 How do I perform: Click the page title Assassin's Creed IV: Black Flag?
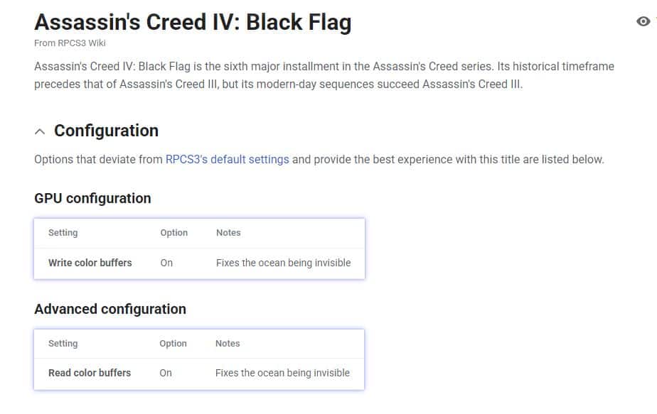coord(193,22)
